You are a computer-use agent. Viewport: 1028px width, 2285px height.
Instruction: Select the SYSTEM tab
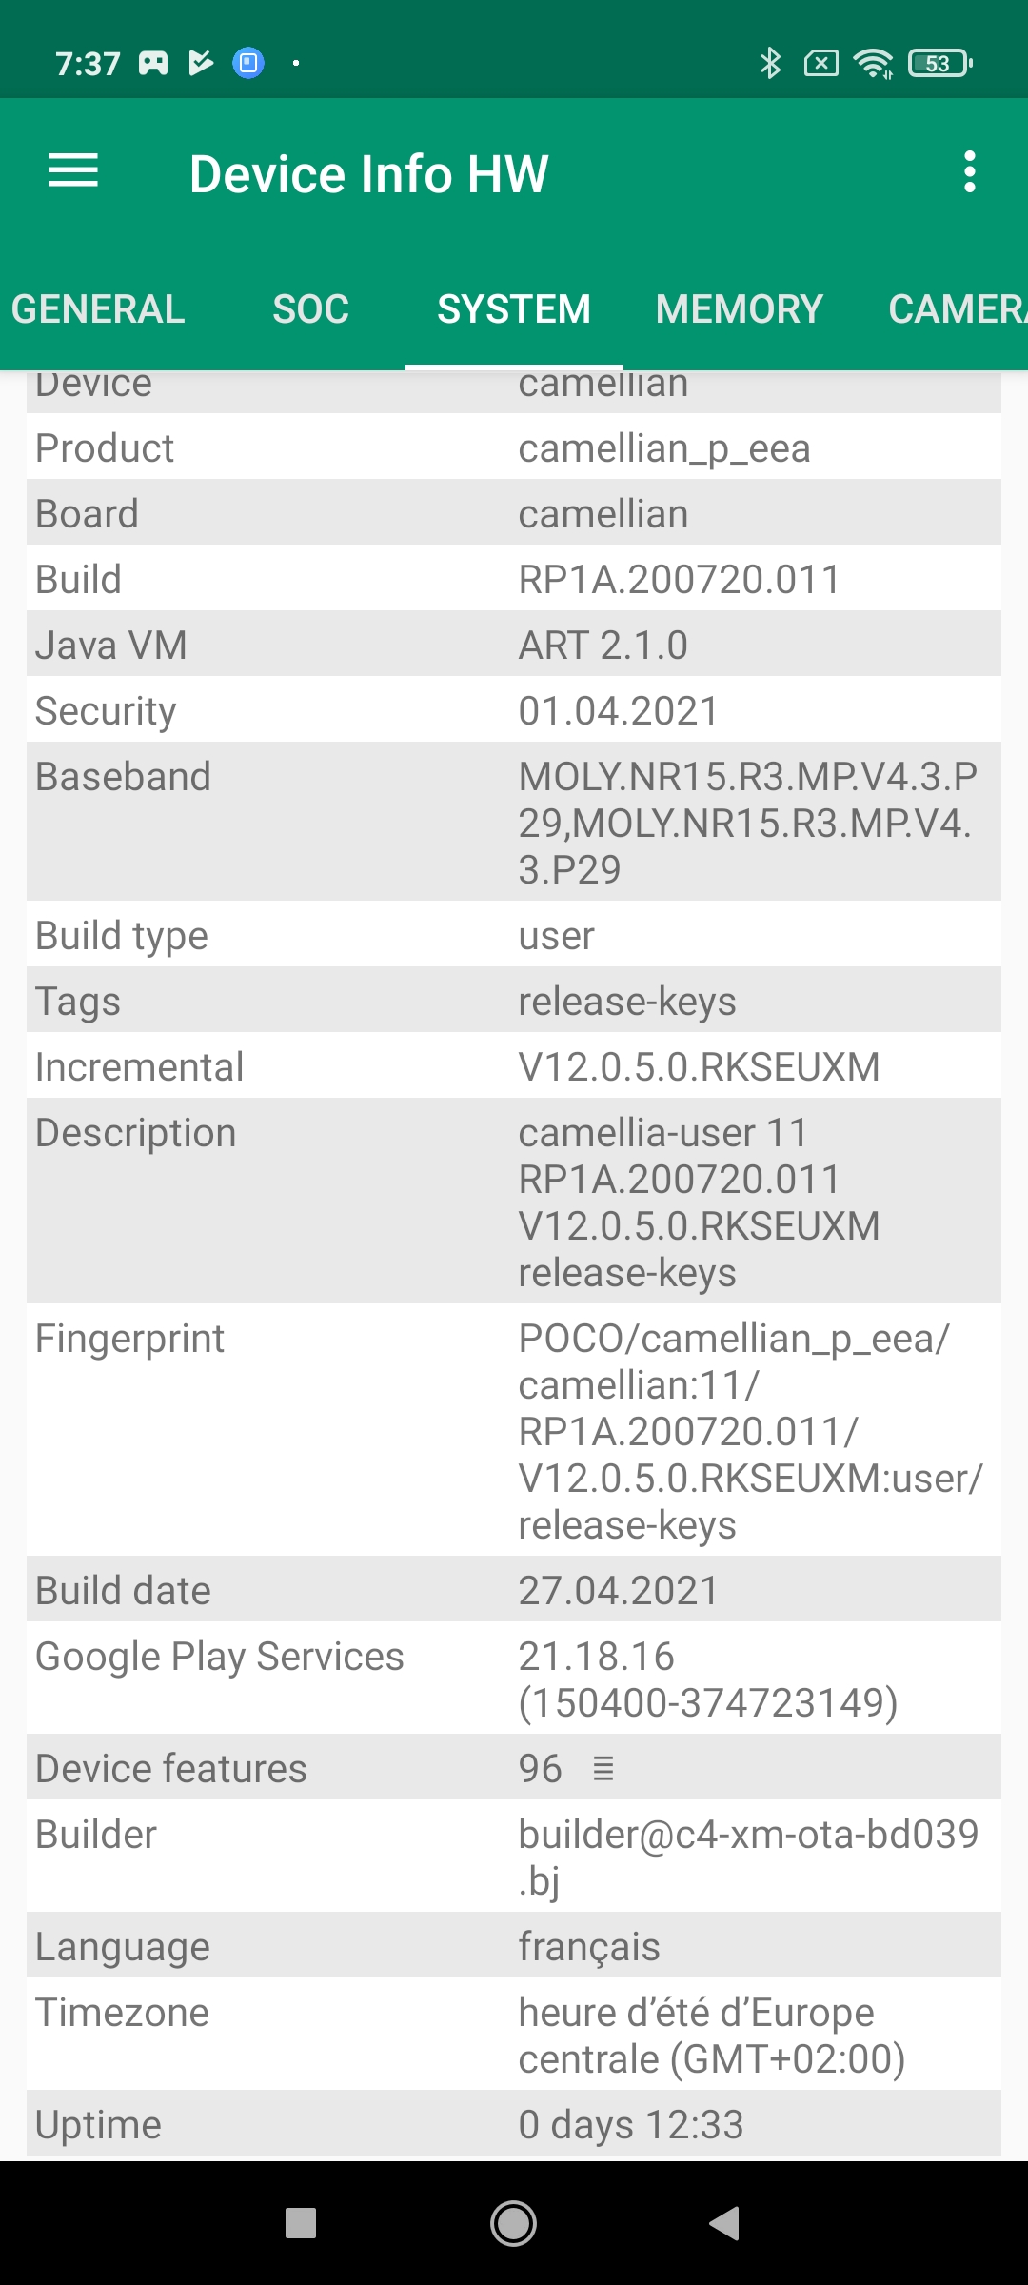tap(514, 309)
